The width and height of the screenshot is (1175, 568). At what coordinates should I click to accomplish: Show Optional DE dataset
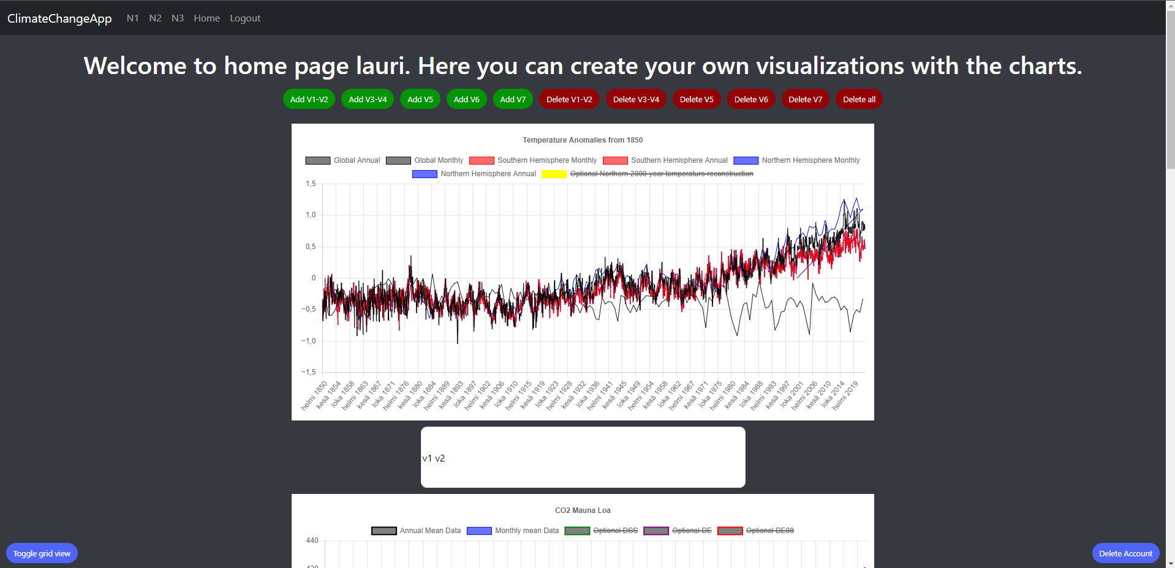[x=678, y=531]
